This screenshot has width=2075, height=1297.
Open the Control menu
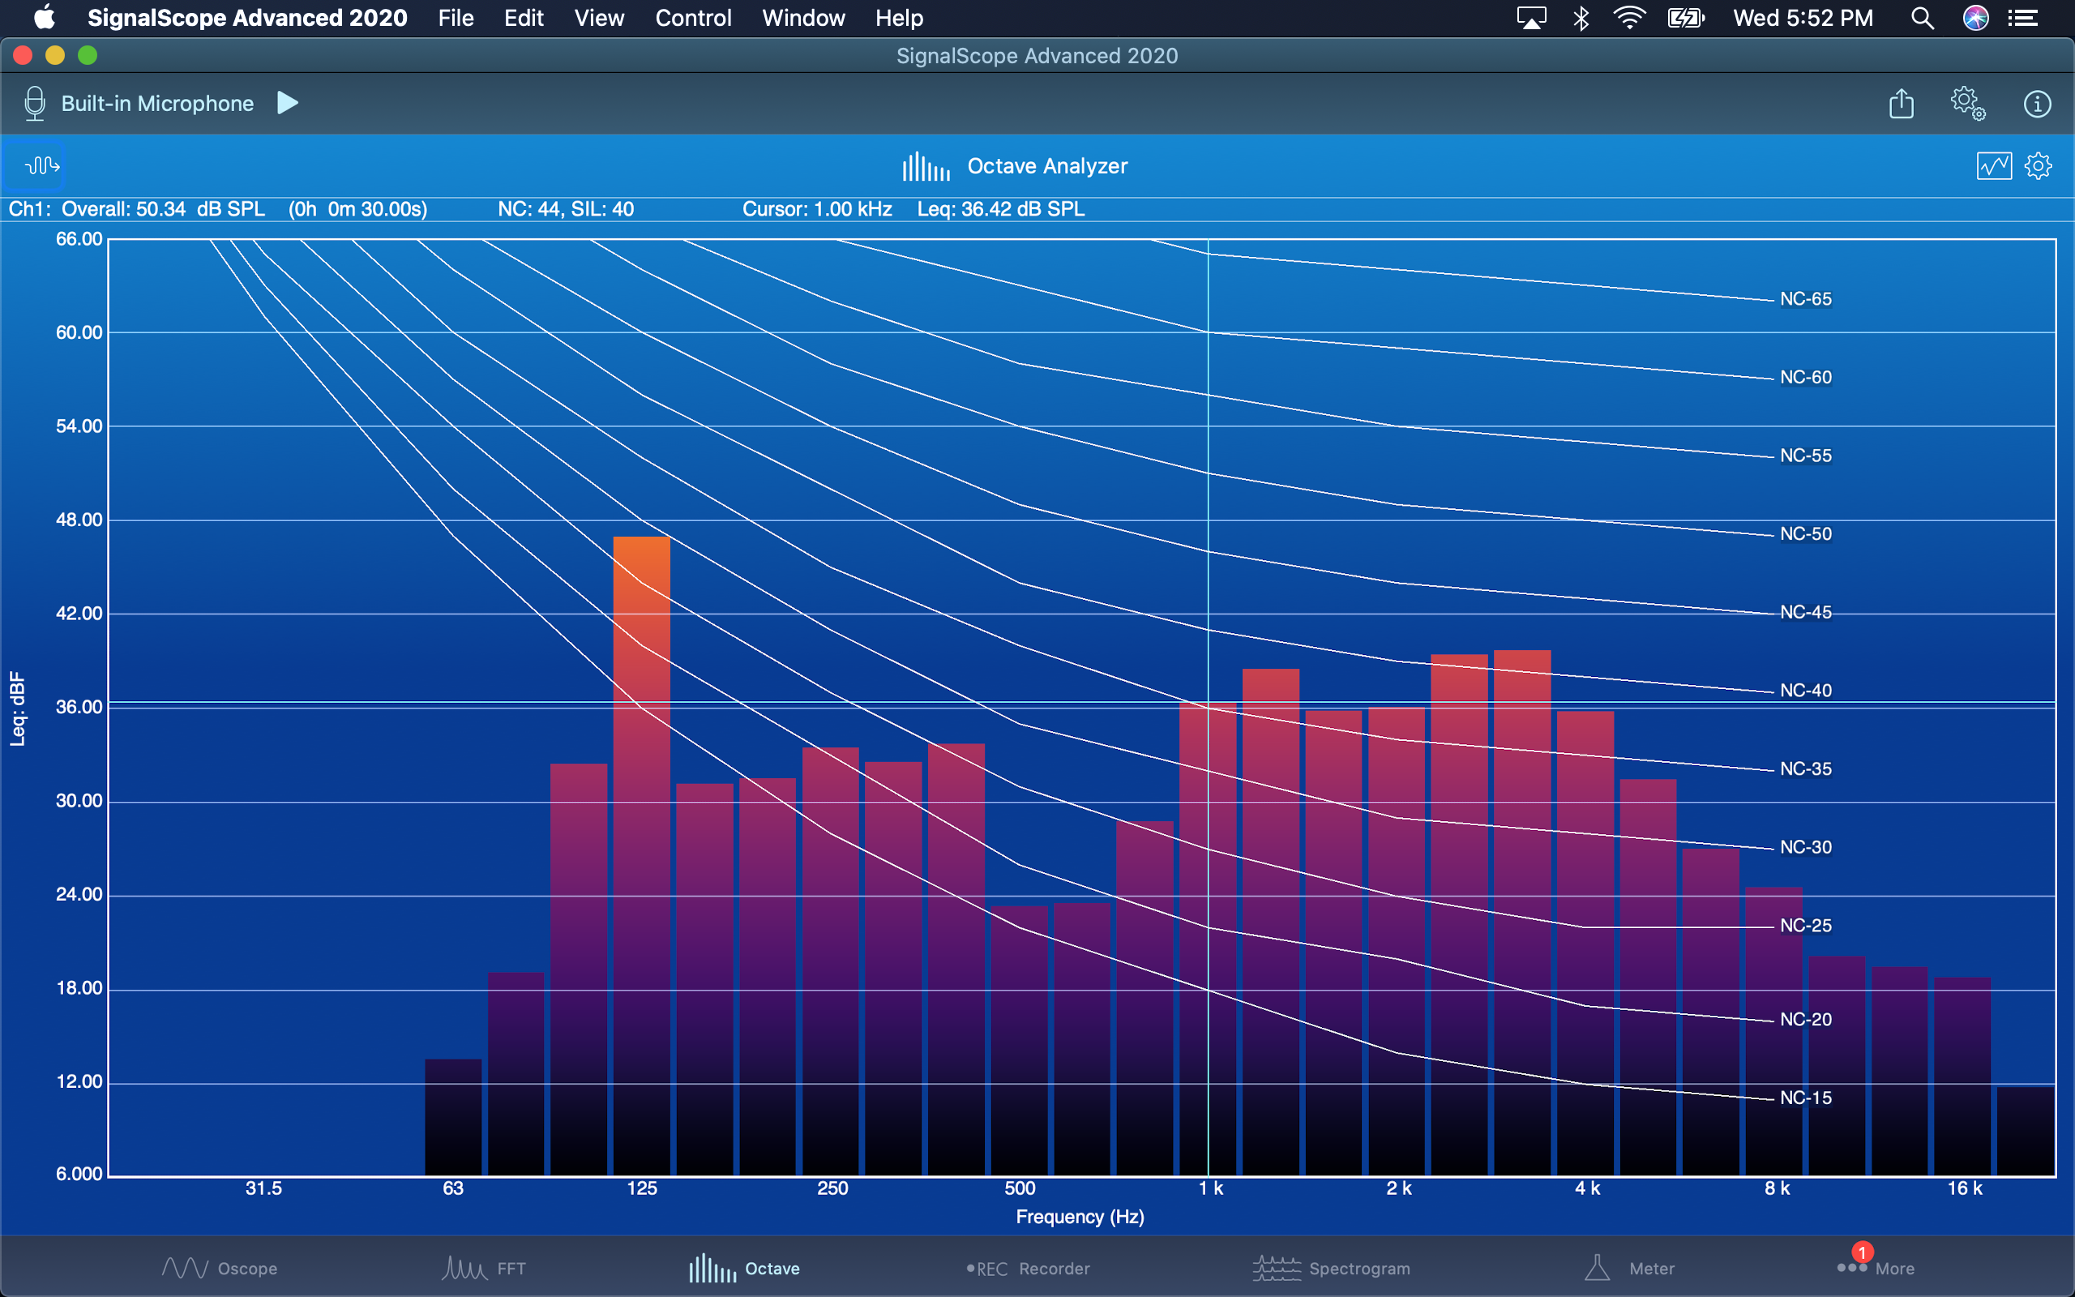[693, 18]
